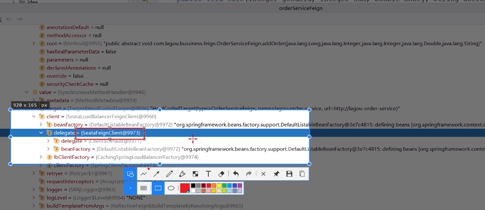Pin the screenshot to the screen
Viewport: 485px width, 210px height.
coord(276,174)
